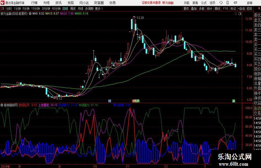Select the 周线 weekly period
Viewport: 261px width, 168px height.
coord(73,9)
